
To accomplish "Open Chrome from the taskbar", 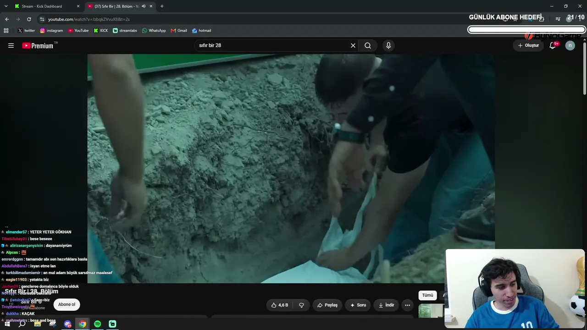I will pos(83,324).
